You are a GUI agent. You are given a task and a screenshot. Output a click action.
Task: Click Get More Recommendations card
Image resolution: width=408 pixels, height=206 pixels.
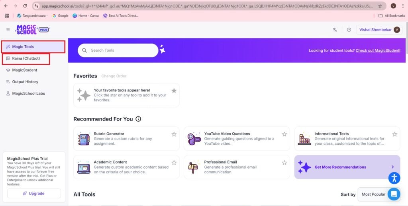(347, 167)
